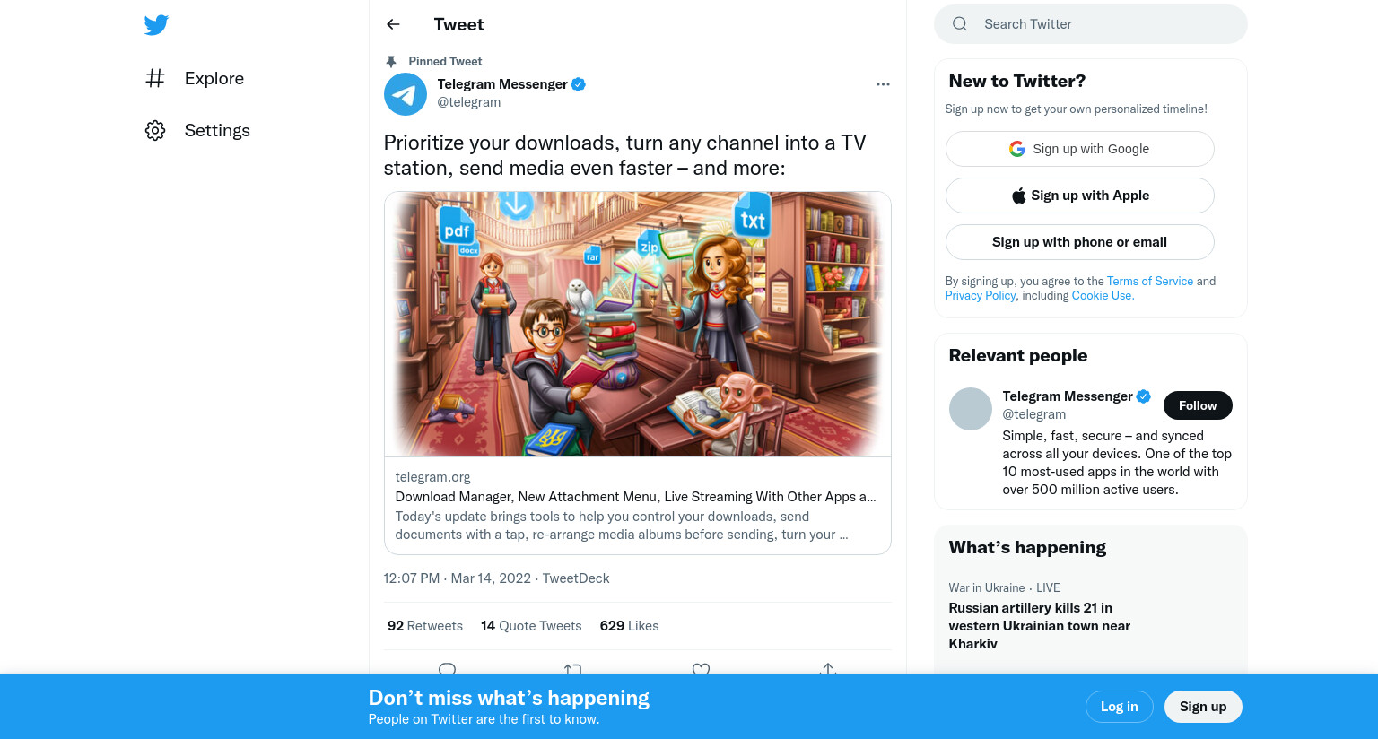1378x739 pixels.
Task: Click the Twitter bird logo
Action: click(156, 25)
